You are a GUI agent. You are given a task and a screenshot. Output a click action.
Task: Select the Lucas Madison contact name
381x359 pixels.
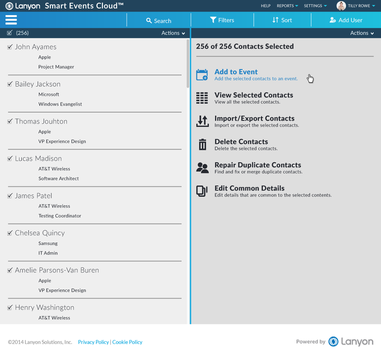click(38, 158)
